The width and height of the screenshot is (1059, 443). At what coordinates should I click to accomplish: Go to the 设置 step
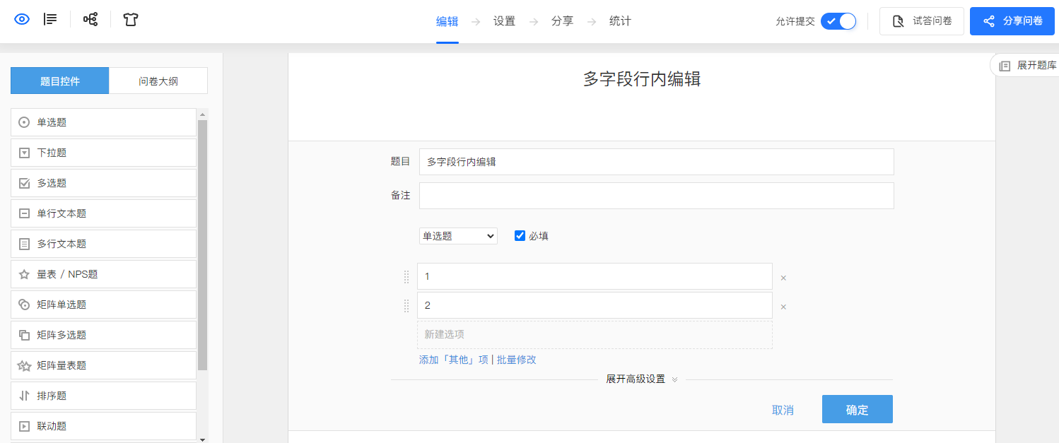pos(504,21)
